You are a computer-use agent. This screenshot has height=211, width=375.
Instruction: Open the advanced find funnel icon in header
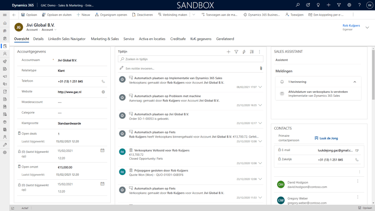(x=339, y=5)
